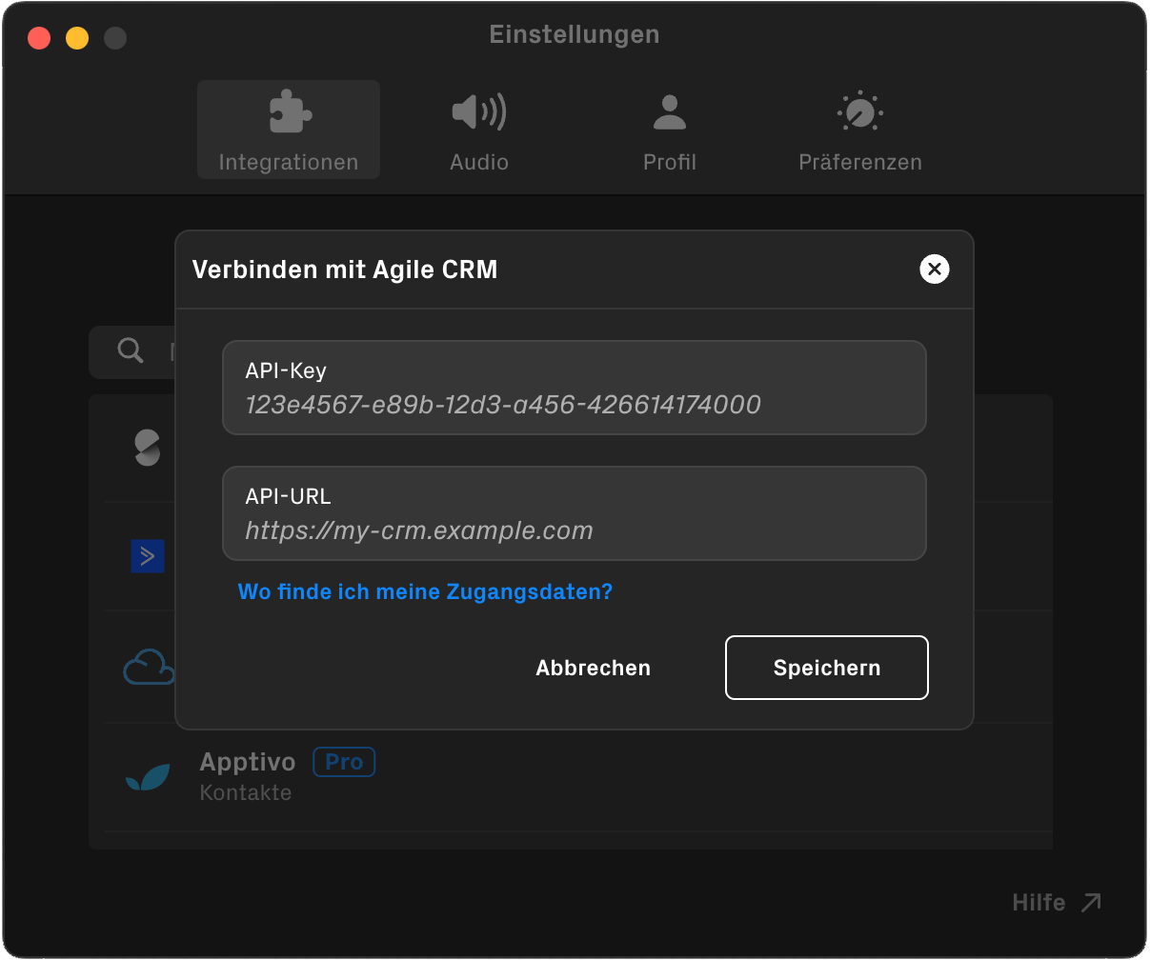This screenshot has width=1150, height=960.
Task: Click the puzzle-piece Integrationen icon
Action: coord(289,112)
